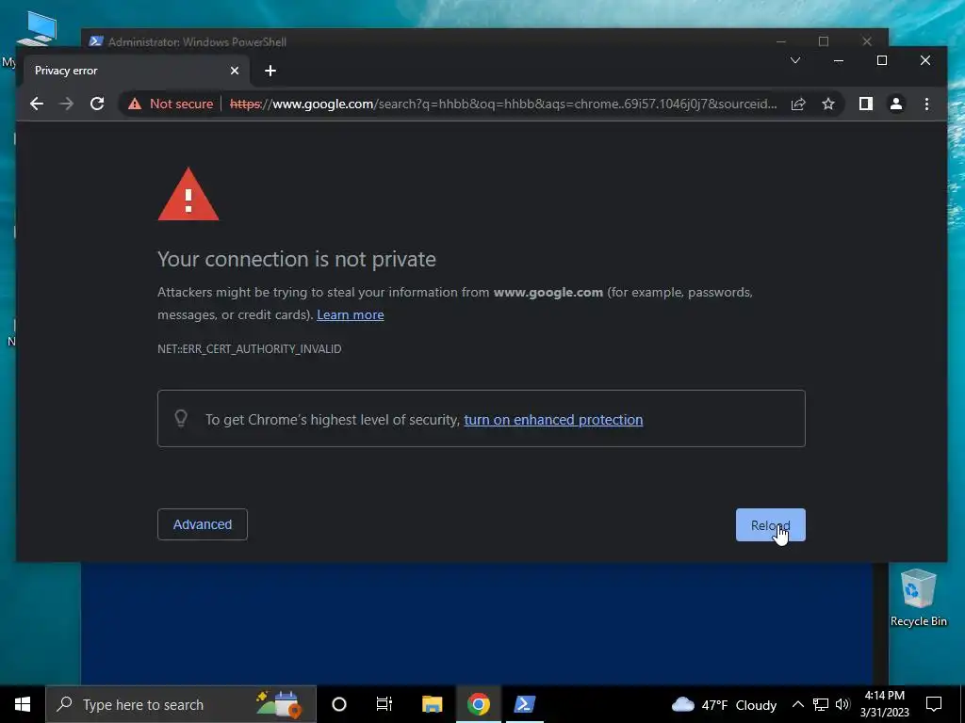Click the Advanced button
Screen dimensions: 965x723
coord(203,524)
